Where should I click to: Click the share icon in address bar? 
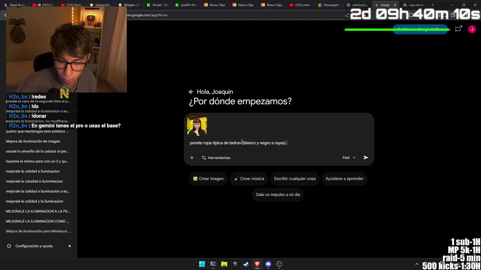(x=347, y=15)
